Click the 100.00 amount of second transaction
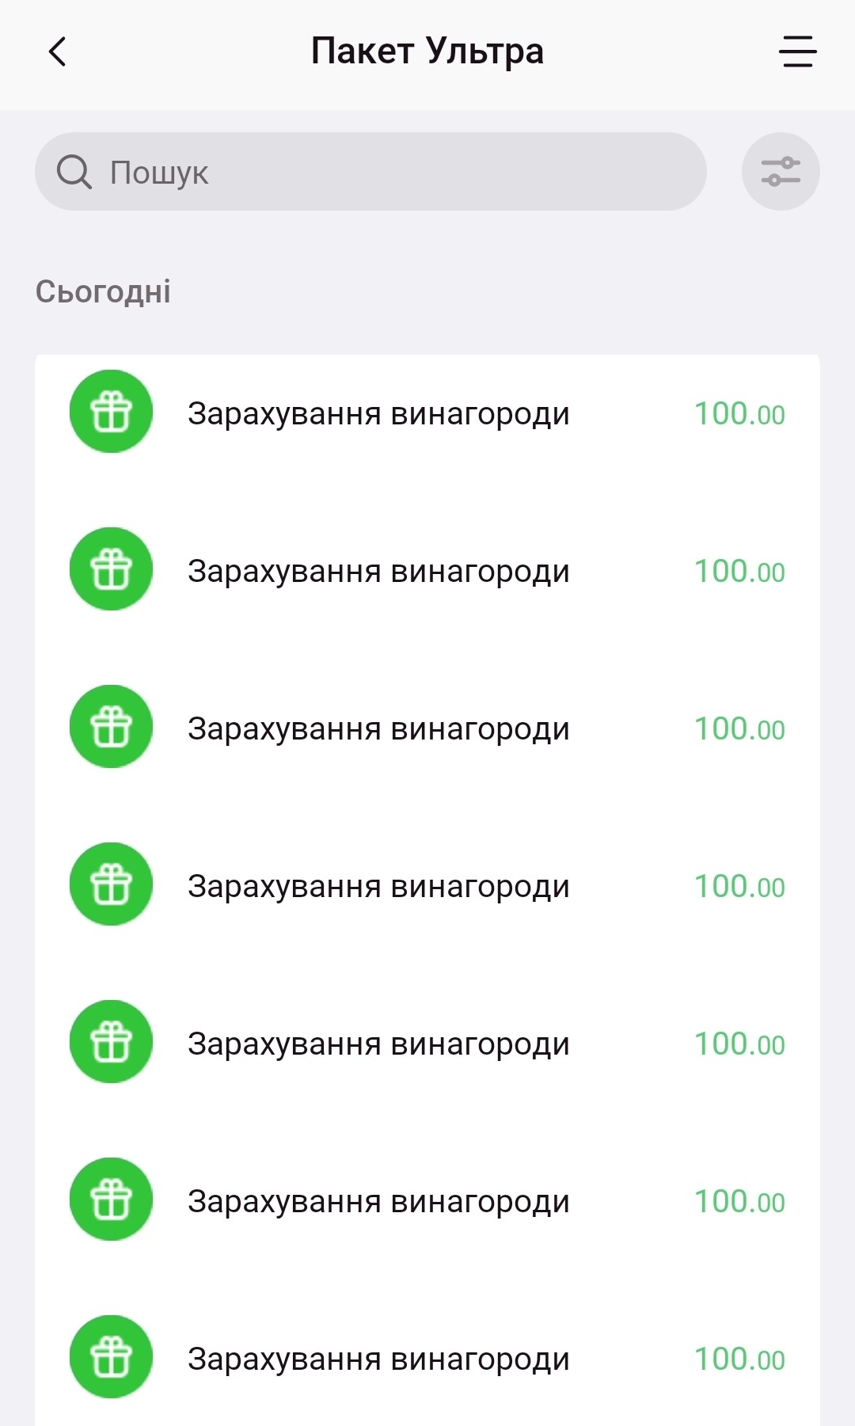Viewport: 855px width, 1426px height. click(x=739, y=572)
